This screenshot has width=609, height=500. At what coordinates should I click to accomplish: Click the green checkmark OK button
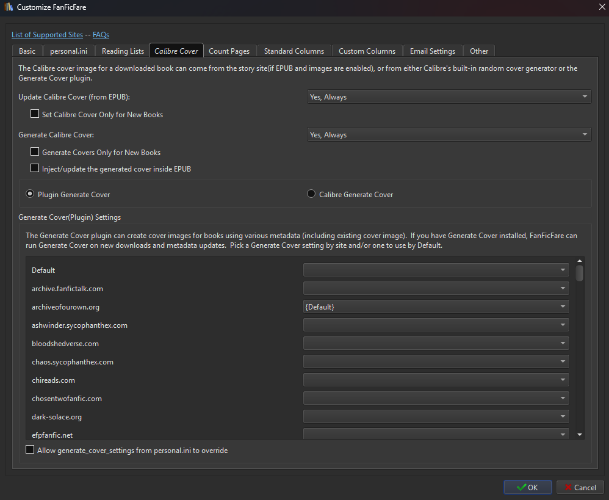[527, 487]
